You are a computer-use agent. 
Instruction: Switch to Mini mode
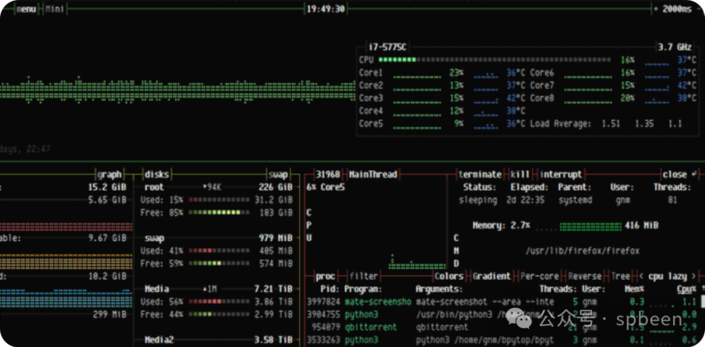point(54,9)
